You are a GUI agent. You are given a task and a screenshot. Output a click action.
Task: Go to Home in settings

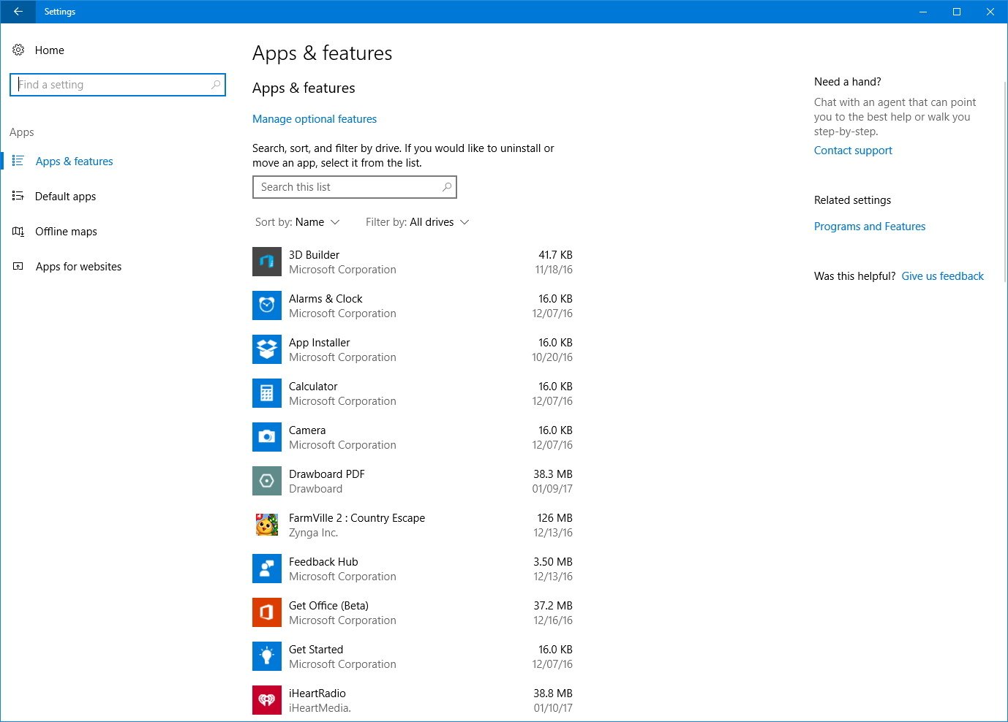point(50,50)
